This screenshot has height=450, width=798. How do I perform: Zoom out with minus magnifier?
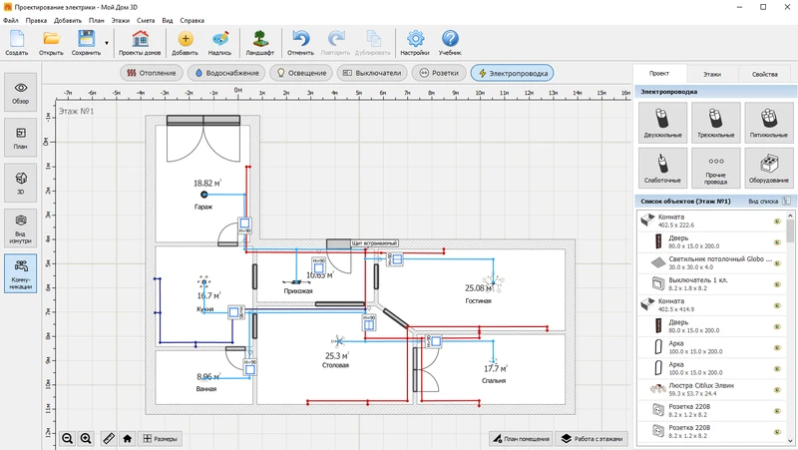click(x=67, y=438)
